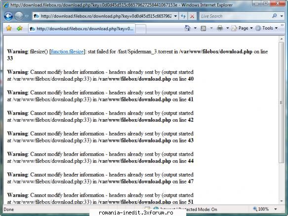Open the Tools menu dropdown

tap(266, 28)
